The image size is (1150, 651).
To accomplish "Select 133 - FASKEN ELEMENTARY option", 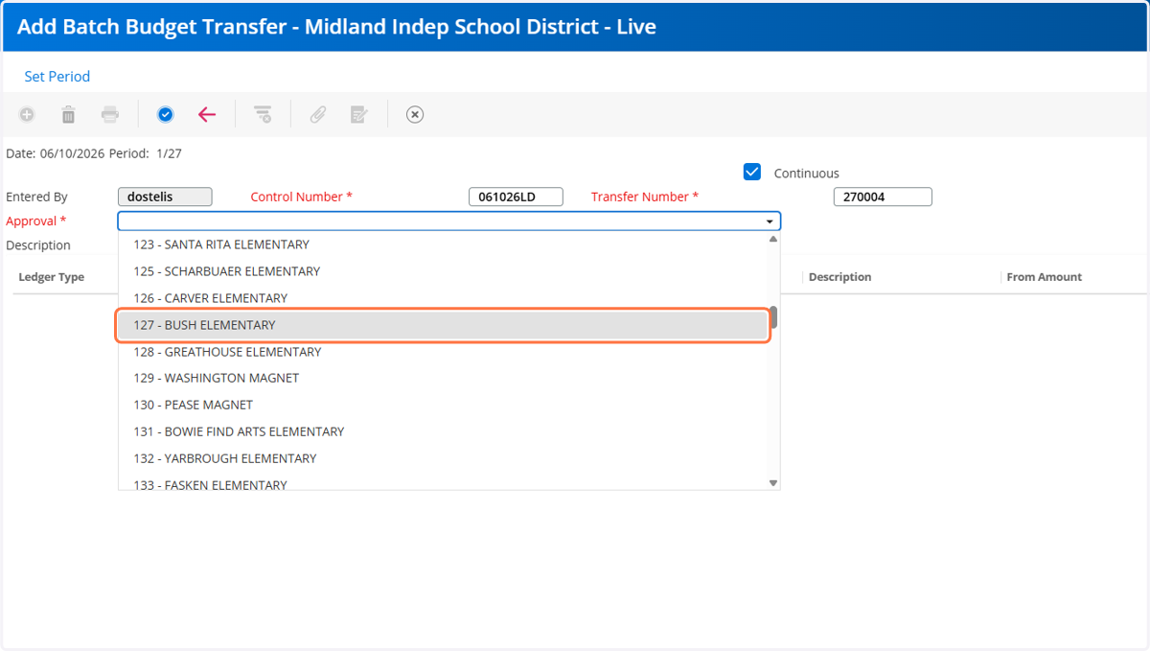I will click(x=442, y=482).
